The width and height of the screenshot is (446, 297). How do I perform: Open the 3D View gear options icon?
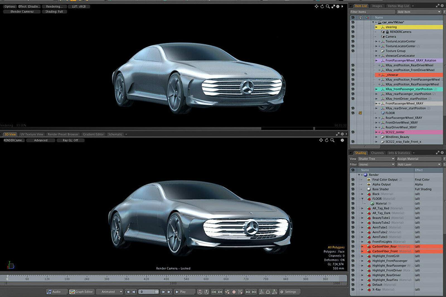(342, 140)
